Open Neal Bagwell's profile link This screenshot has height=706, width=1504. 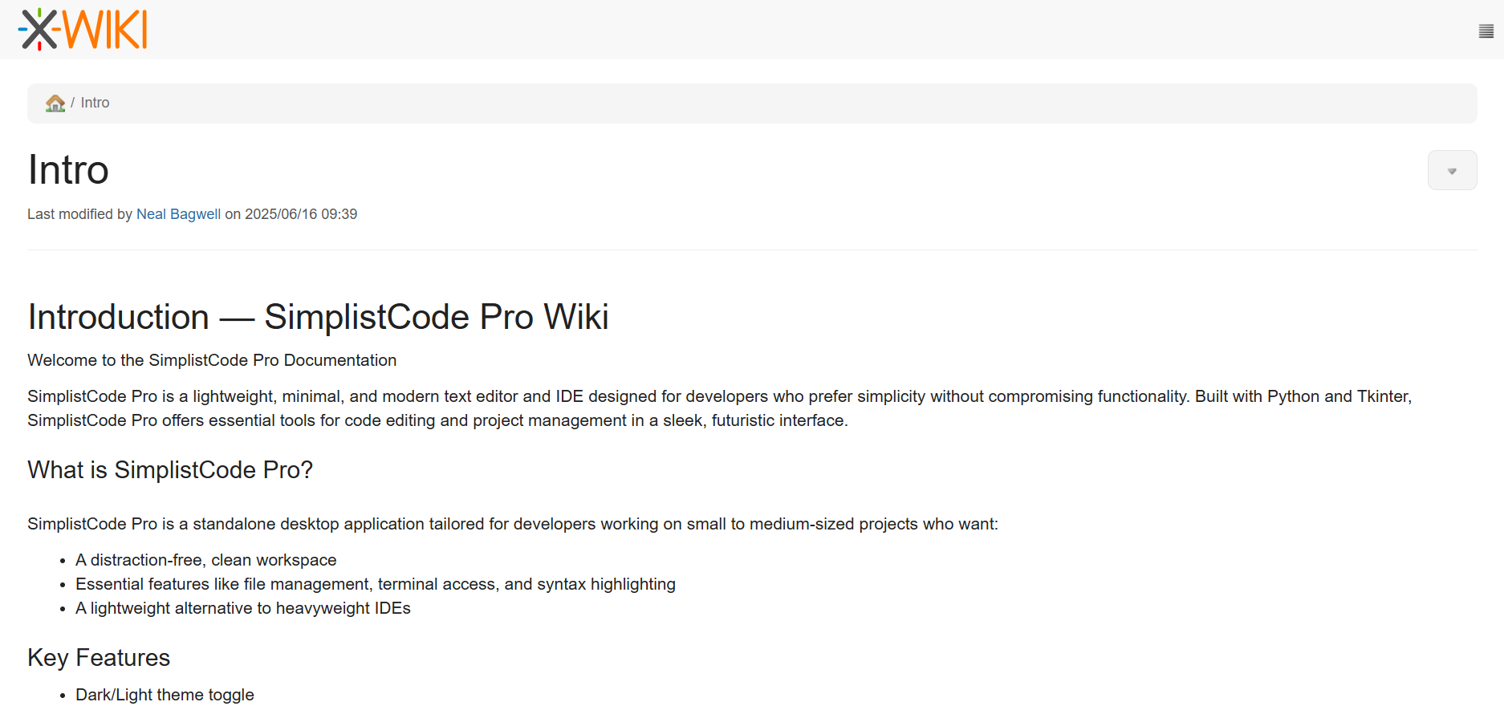178,214
